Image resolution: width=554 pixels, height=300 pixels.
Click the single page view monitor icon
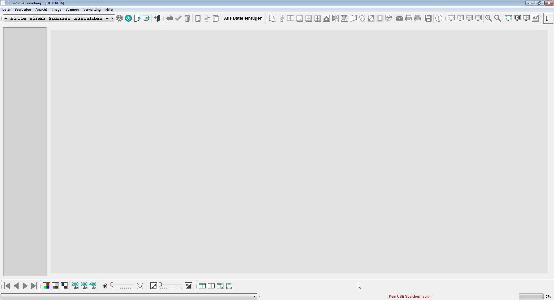(x=517, y=18)
